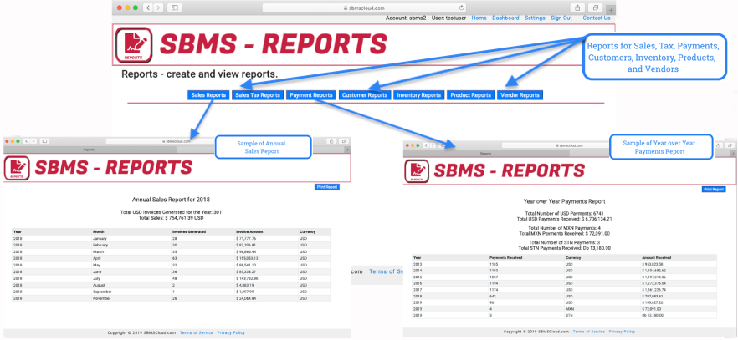The width and height of the screenshot is (738, 340).
Task: Open Terms of Service in the Payments Report footer
Action: click(x=588, y=331)
